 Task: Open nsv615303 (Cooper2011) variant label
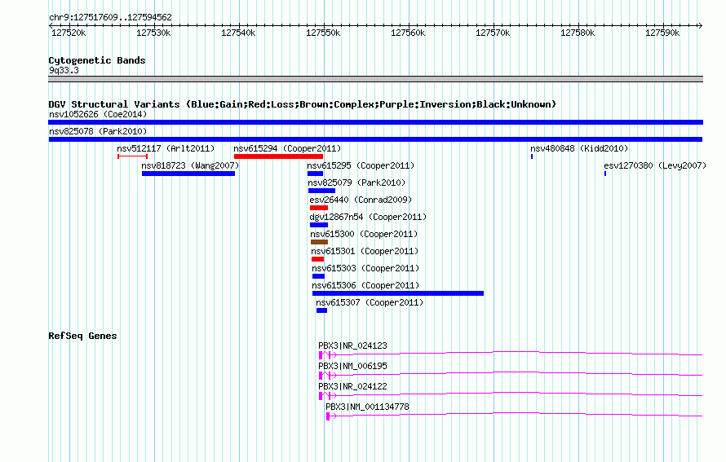(365, 268)
